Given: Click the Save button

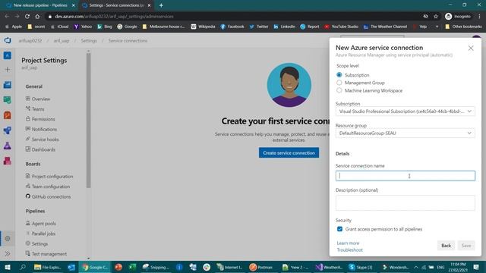Looking at the screenshot, I should tap(465, 246).
